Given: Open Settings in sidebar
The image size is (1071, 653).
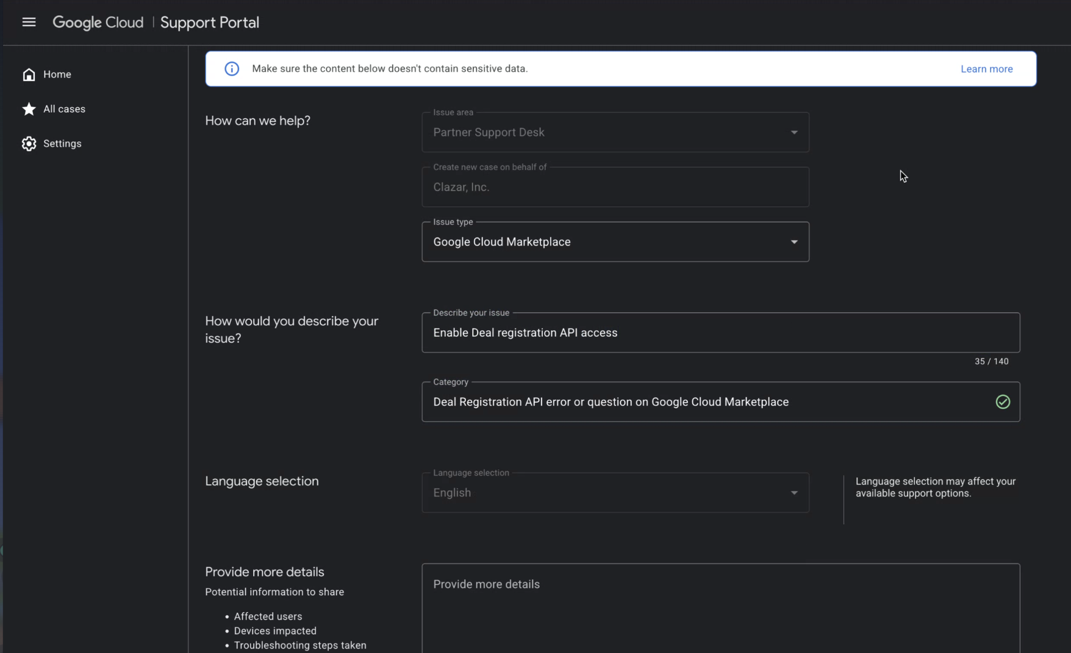Looking at the screenshot, I should [x=62, y=144].
